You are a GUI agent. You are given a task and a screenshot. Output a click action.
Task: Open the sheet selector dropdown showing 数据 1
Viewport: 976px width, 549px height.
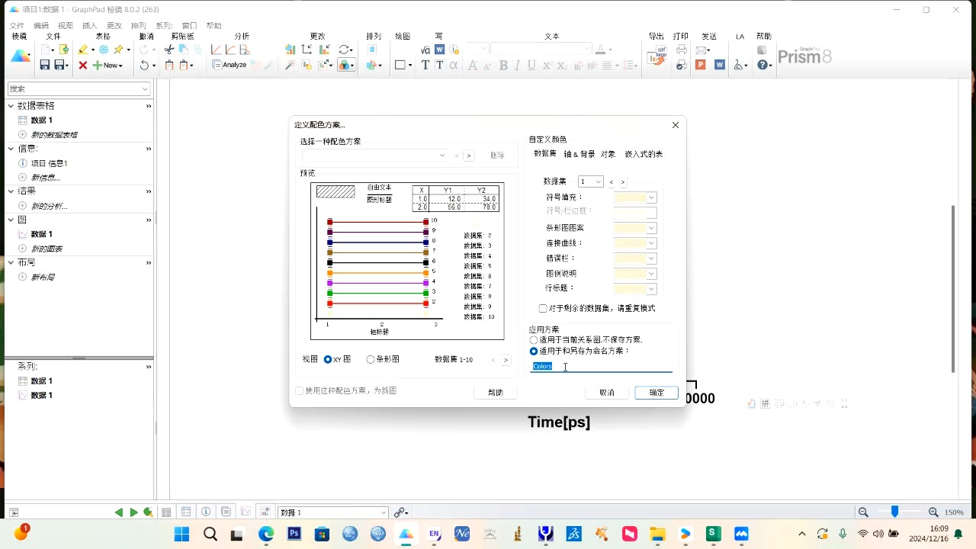click(x=332, y=512)
